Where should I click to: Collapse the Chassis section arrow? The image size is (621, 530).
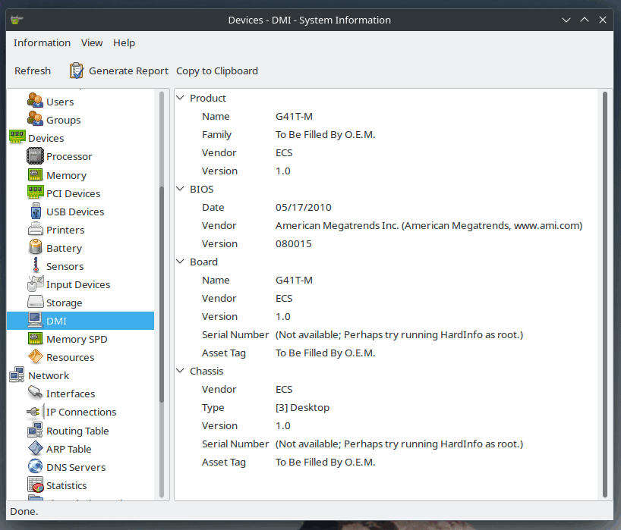(181, 371)
